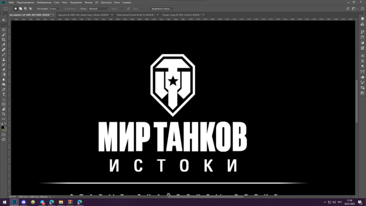
Task: Select the Move tool
Action: (4, 20)
